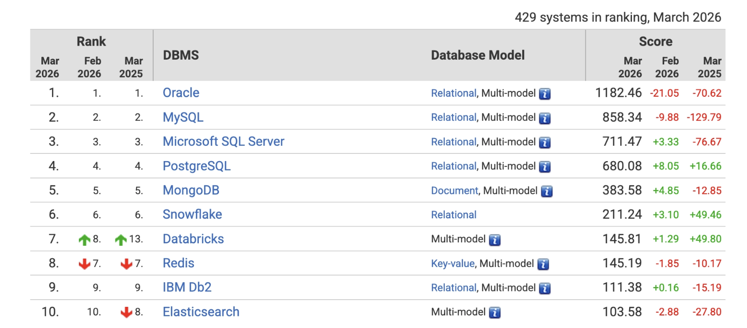Image resolution: width=747 pixels, height=328 pixels.
Task: Click the info icon in Oracle row
Action: 544,94
